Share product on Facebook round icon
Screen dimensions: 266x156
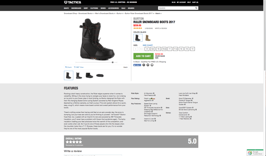pyautogui.click(x=144, y=65)
